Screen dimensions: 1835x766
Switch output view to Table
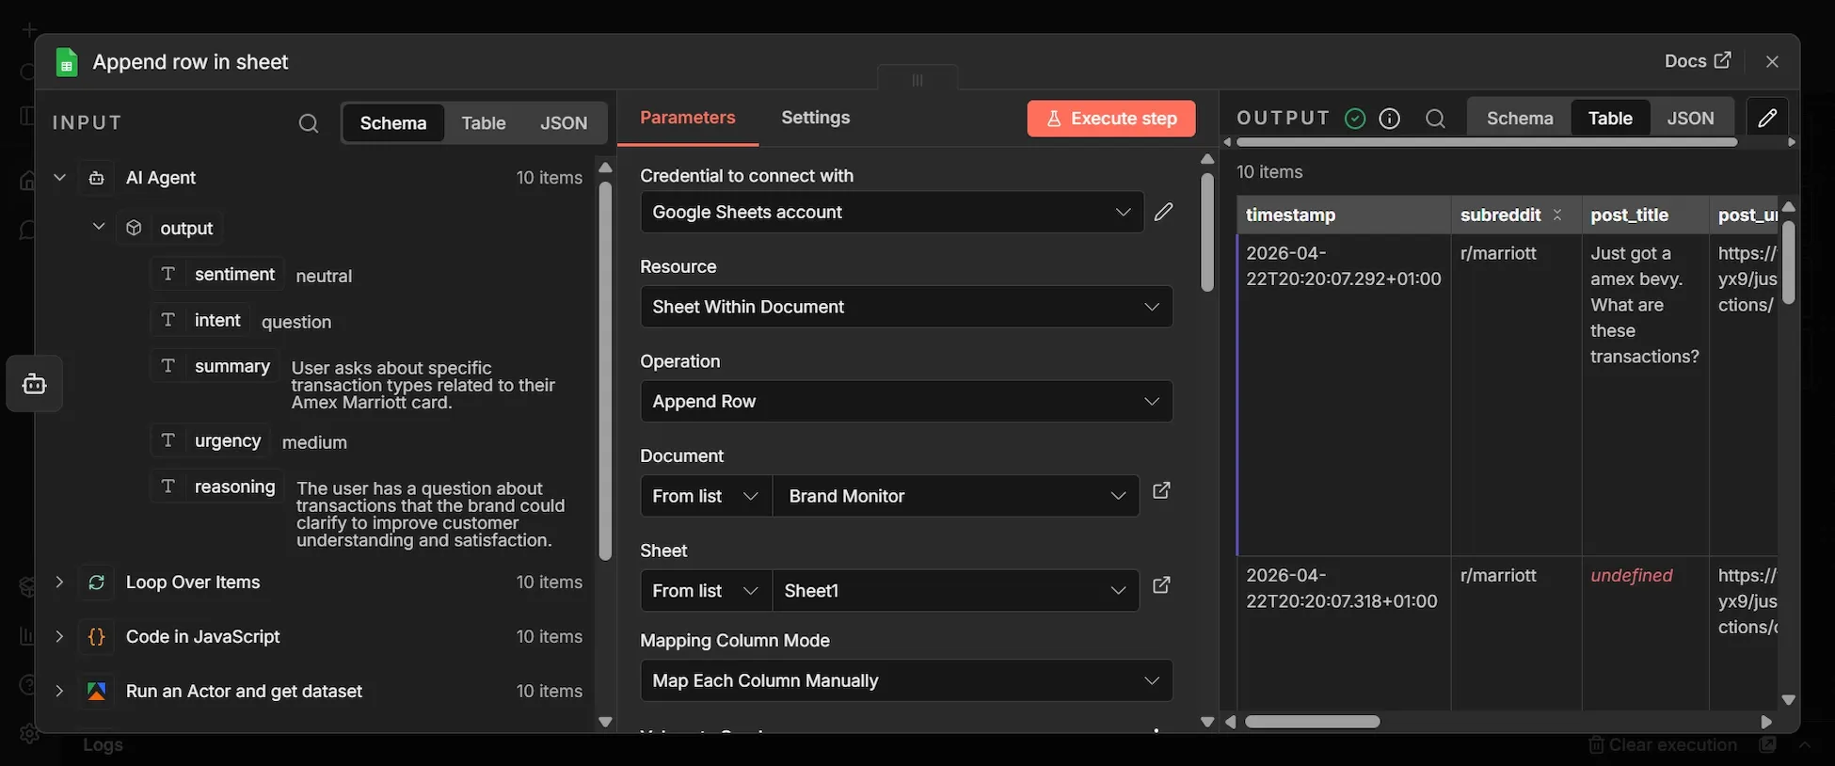(x=1610, y=119)
